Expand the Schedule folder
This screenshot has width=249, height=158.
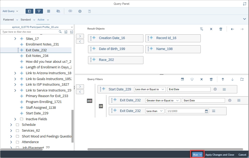pos(11,125)
